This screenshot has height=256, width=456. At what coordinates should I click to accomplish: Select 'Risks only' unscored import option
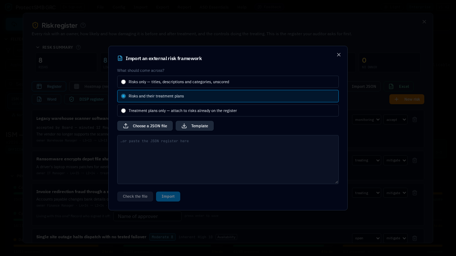[228, 82]
